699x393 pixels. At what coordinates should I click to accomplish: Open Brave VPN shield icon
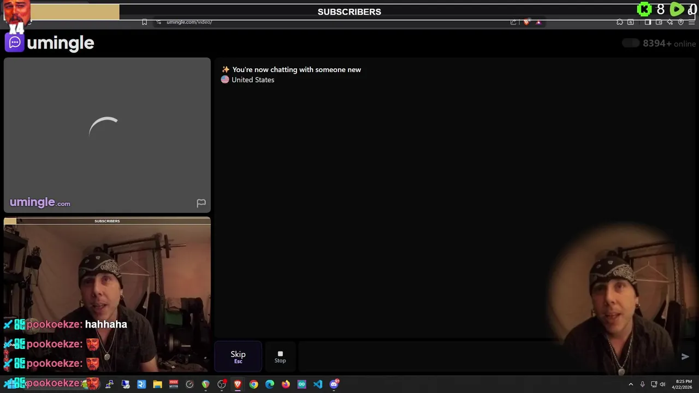681,22
